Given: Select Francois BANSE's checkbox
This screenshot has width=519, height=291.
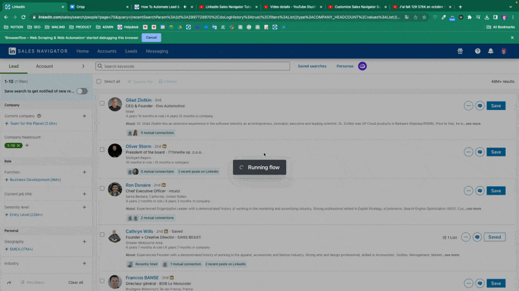Looking at the screenshot, I should tap(102, 281).
